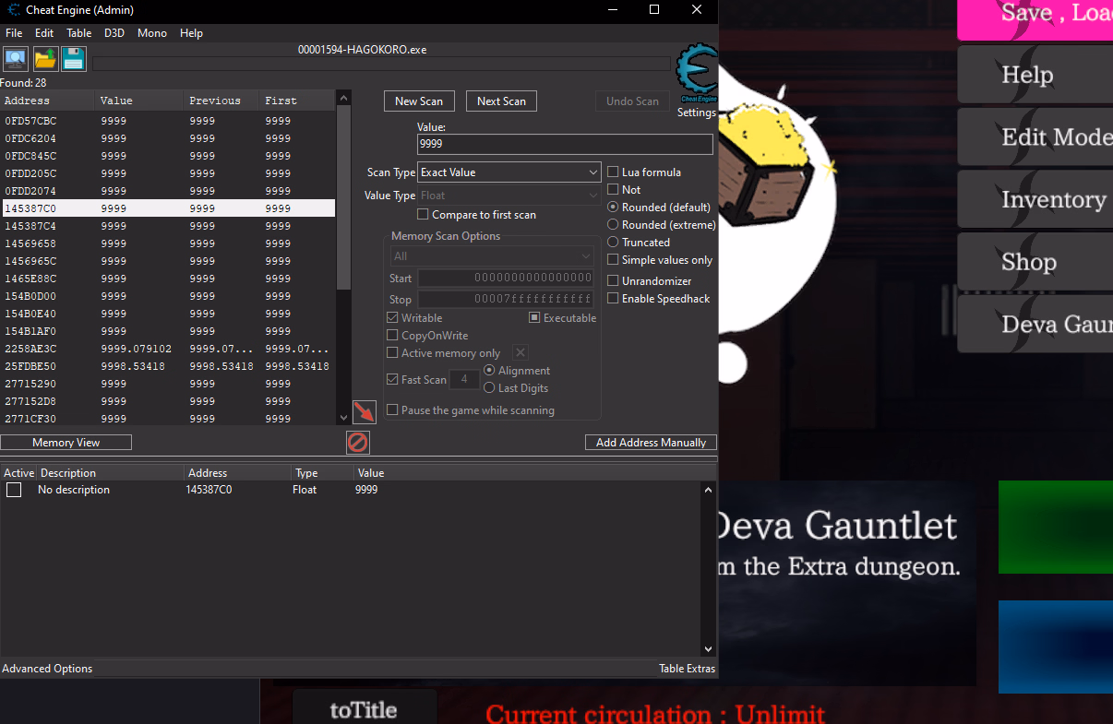Image resolution: width=1113 pixels, height=724 pixels.
Task: Click red arrow to add selected address
Action: [x=364, y=412]
